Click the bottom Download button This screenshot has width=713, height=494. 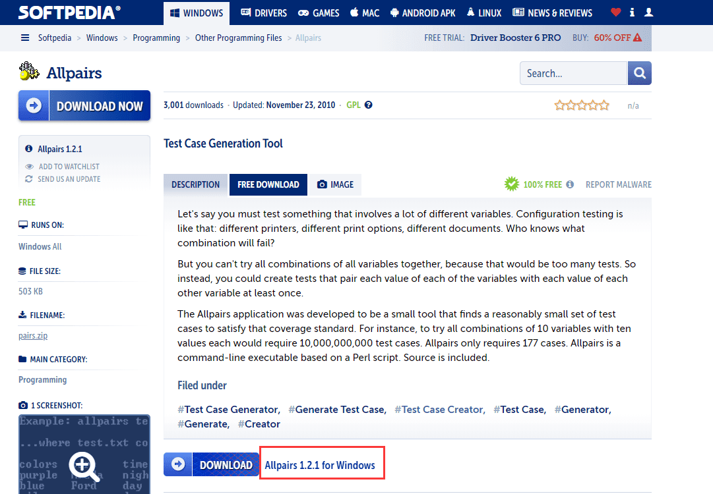coord(212,464)
